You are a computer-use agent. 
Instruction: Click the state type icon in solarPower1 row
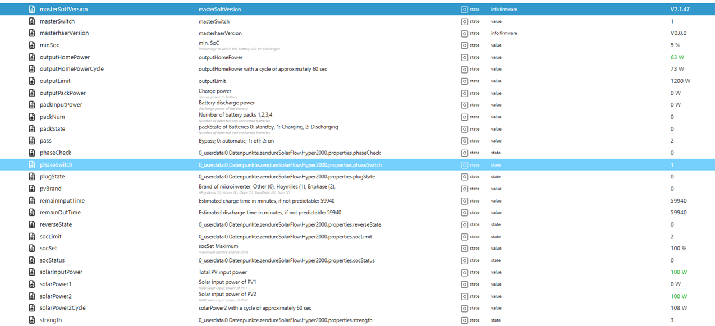pyautogui.click(x=464, y=284)
